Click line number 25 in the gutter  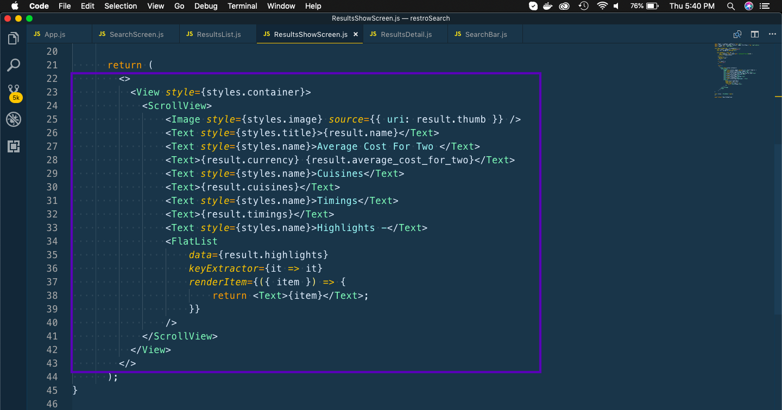point(52,119)
